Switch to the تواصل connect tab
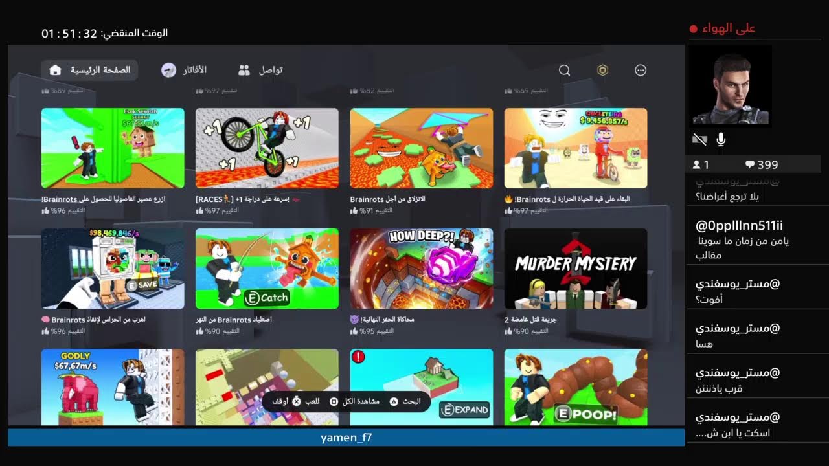829x466 pixels. (260, 70)
